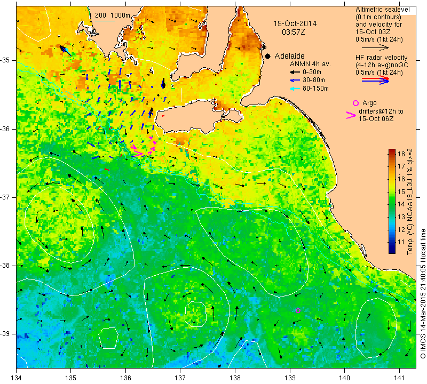The height and width of the screenshot is (384, 427).
Task: Click the 'Argo' legend label
Action: (369, 103)
